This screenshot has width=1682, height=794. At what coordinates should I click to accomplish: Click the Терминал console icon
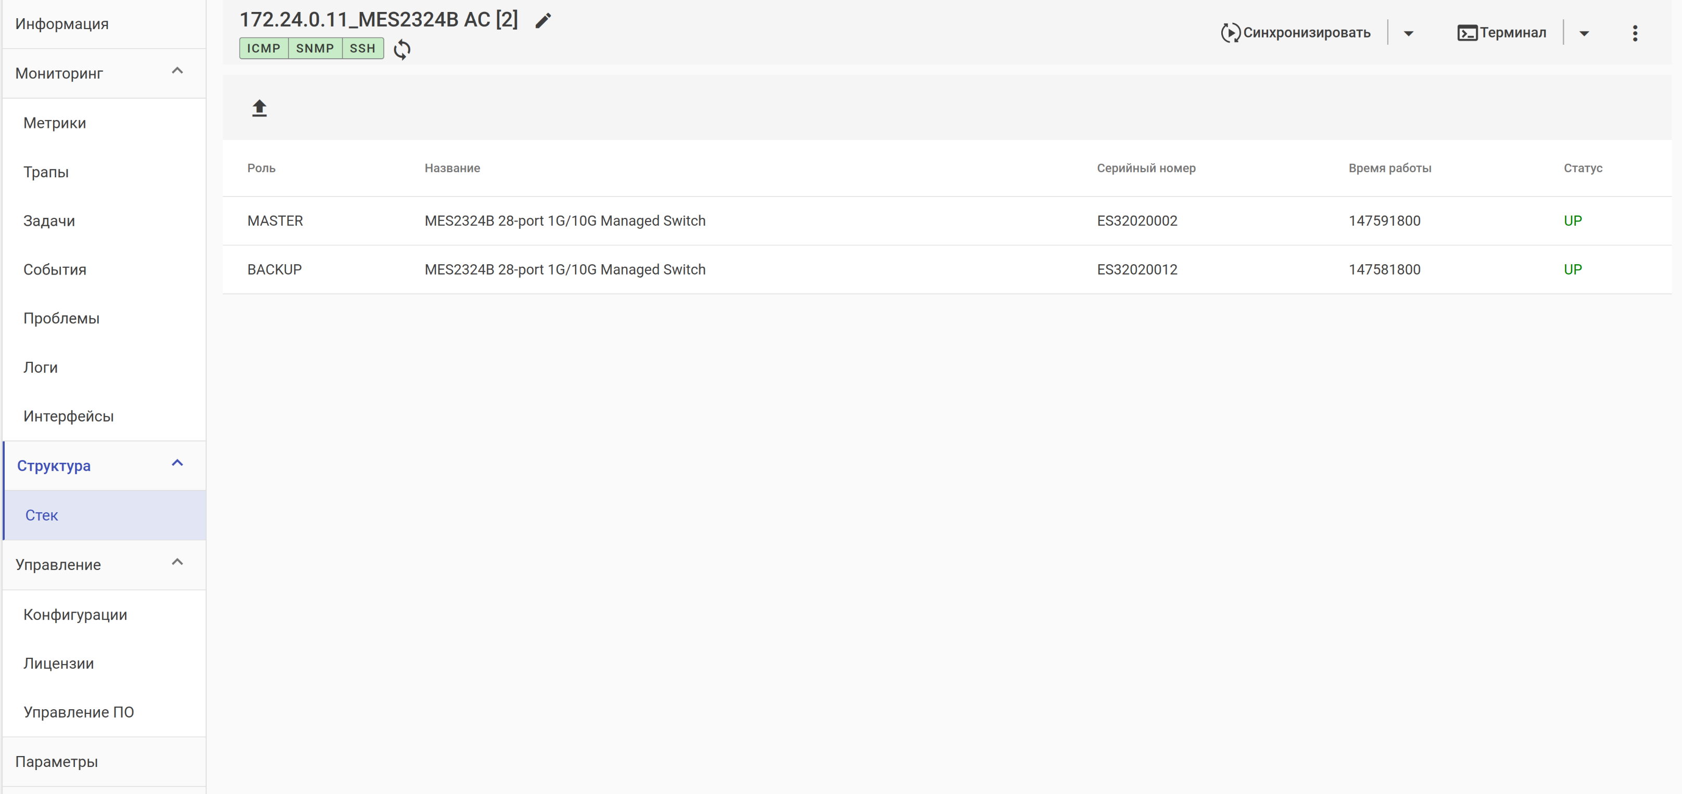[1466, 33]
